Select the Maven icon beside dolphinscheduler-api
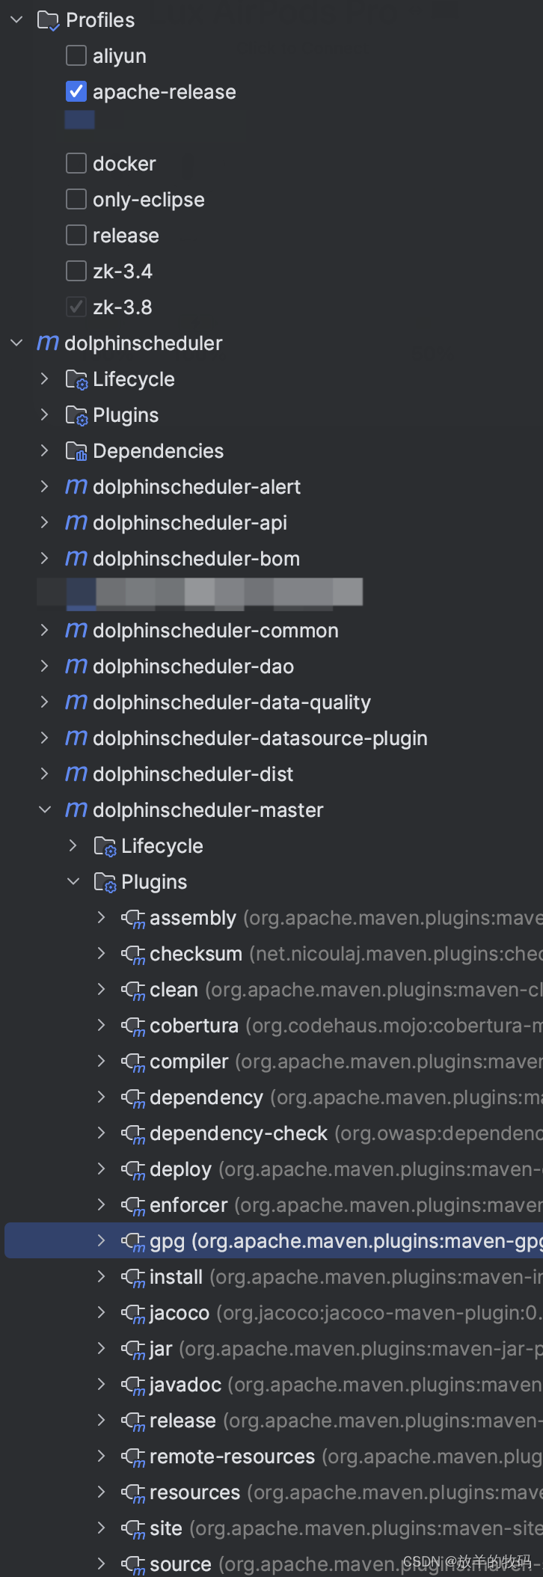The height and width of the screenshot is (1577, 543). 74,523
